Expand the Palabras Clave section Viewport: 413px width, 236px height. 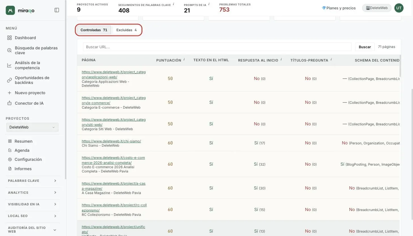[32, 181]
